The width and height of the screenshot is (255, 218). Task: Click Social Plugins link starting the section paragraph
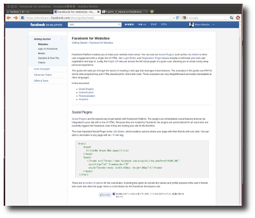pyautogui.click(x=79, y=119)
